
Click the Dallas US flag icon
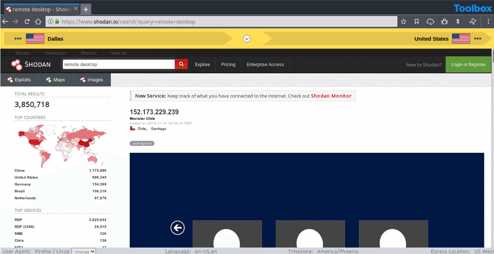pyautogui.click(x=35, y=38)
